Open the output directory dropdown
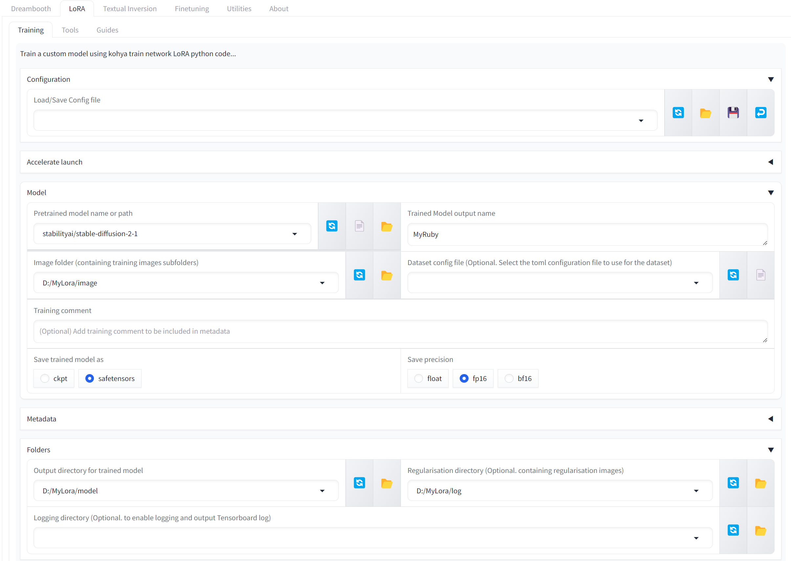 322,490
